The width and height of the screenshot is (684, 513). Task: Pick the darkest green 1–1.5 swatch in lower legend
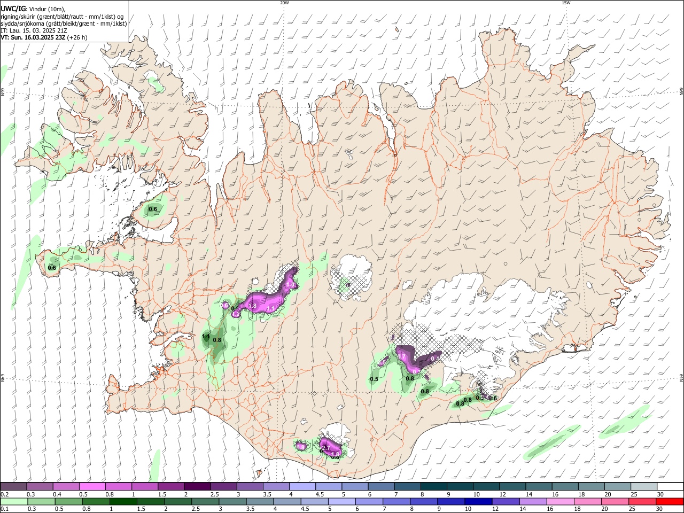(x=122, y=502)
